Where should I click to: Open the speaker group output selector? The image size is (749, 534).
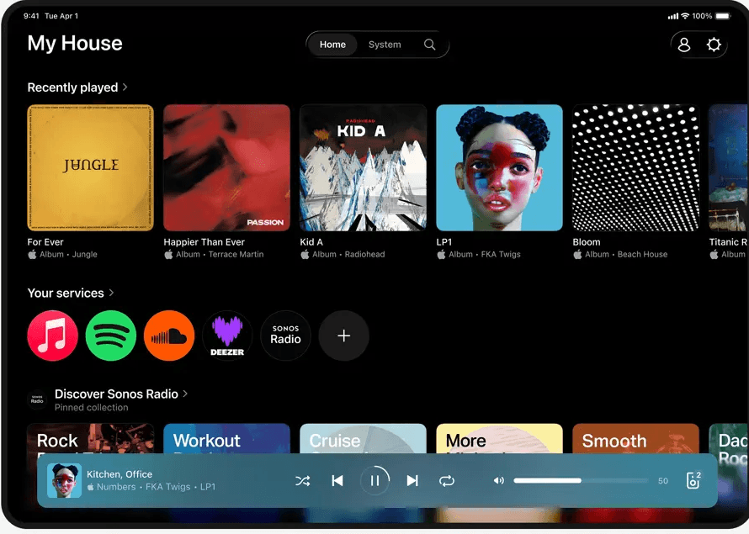(x=693, y=480)
